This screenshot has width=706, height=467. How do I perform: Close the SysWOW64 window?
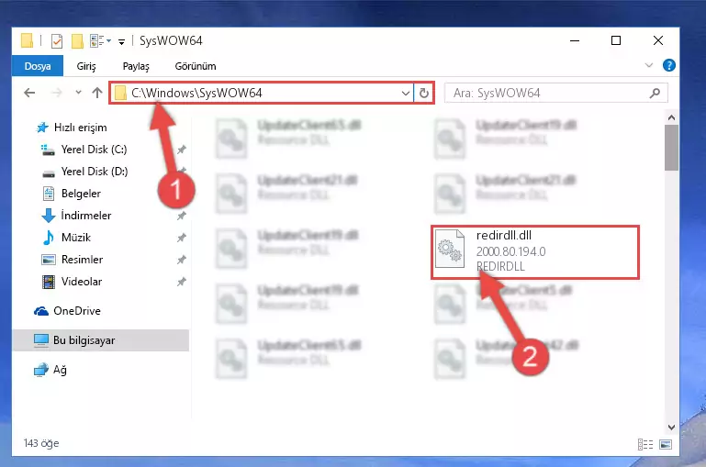(658, 41)
